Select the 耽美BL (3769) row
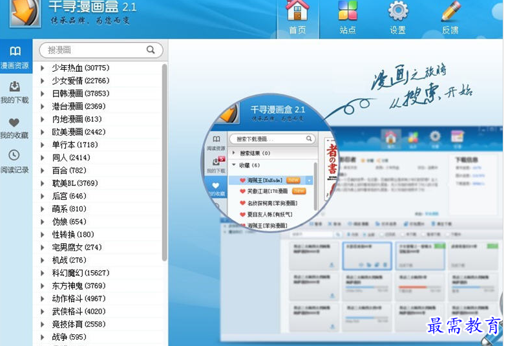 [97, 183]
